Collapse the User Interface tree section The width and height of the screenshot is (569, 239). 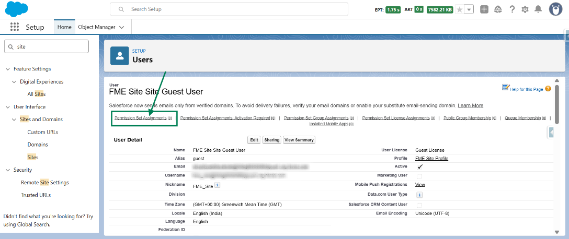click(x=8, y=107)
